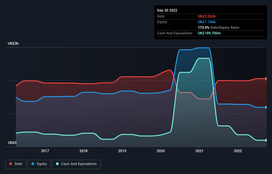
Task: Click the UK£3b y-axis label
Action: (13, 43)
